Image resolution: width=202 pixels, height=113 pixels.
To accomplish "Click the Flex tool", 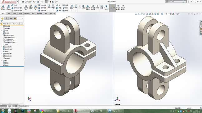I will (98, 7).
